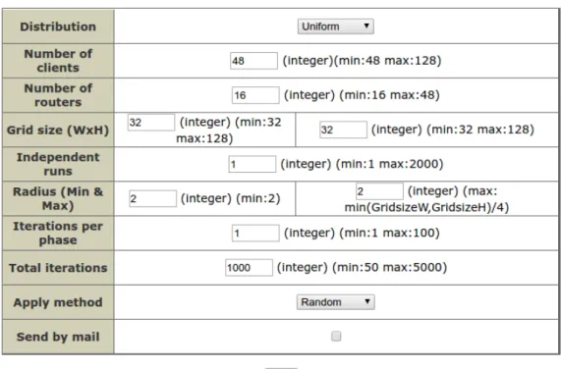
Task: Click the Send by mail label
Action: pos(58,337)
